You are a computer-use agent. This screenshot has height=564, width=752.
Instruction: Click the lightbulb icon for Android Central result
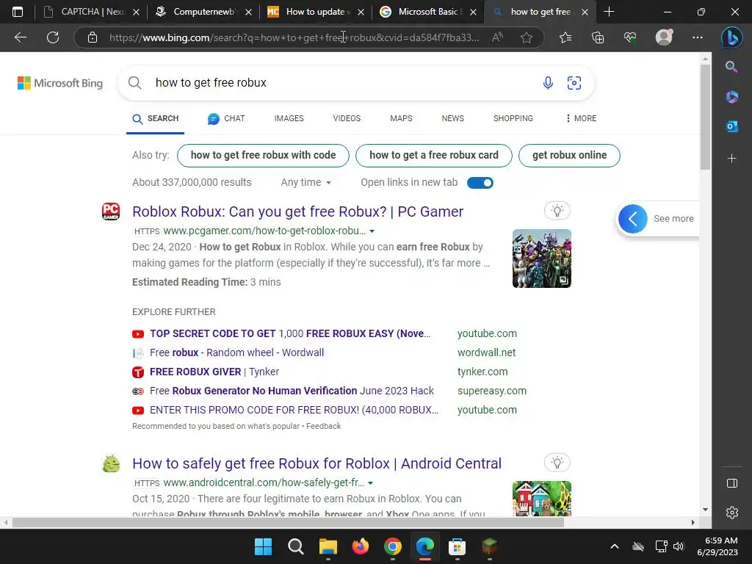pos(557,463)
